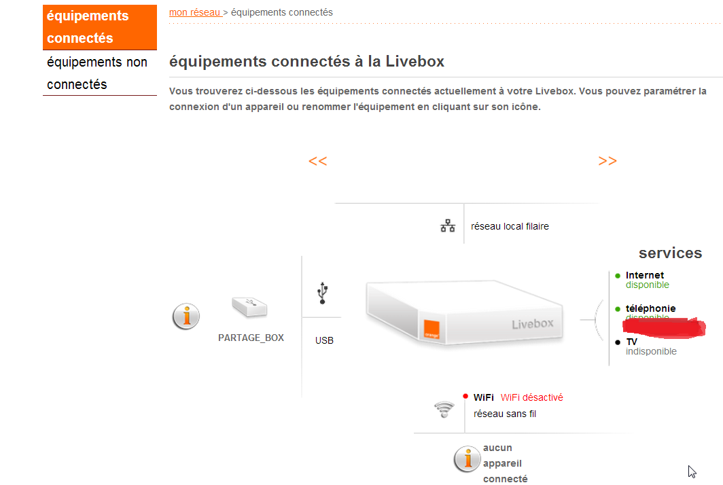Click the réseau local filaire label
Screen dimensions: 723x485
(x=510, y=226)
